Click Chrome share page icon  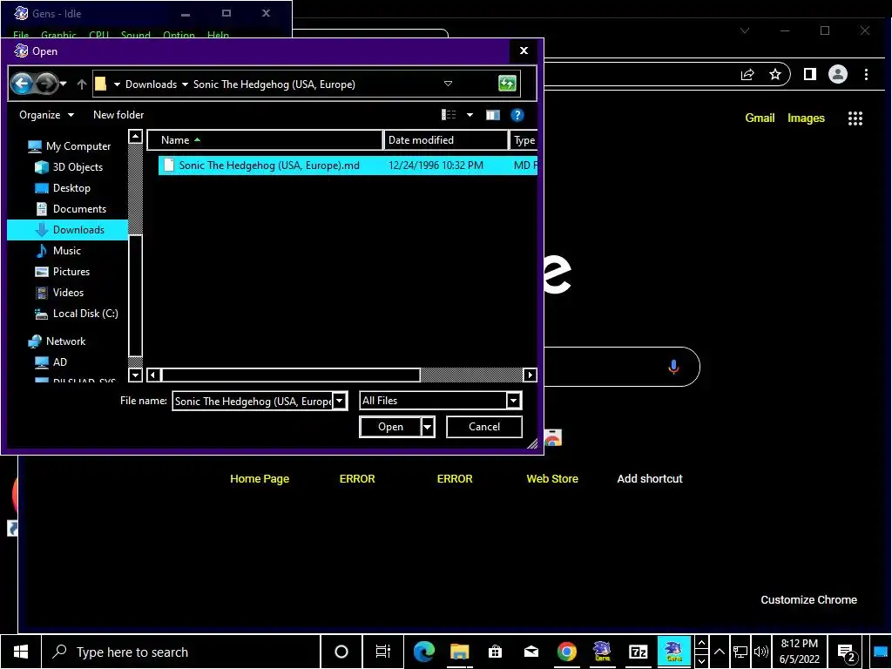click(x=747, y=74)
